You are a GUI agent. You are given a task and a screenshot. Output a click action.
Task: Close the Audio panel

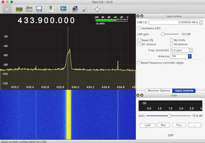138,95
